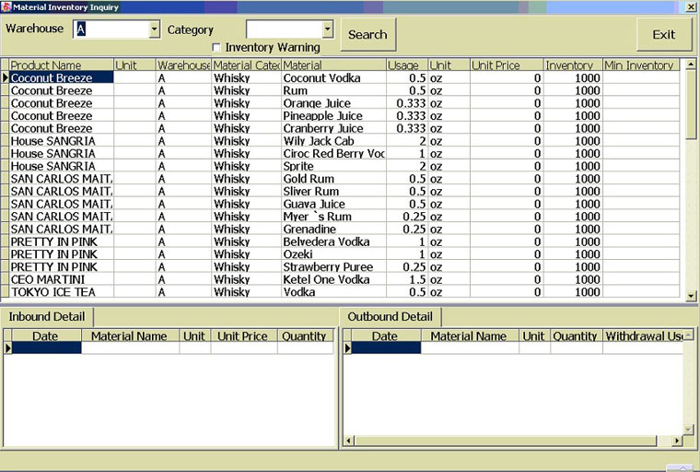Select the Ozeki material cell
Screen dimensions: 700x472
tap(334, 254)
